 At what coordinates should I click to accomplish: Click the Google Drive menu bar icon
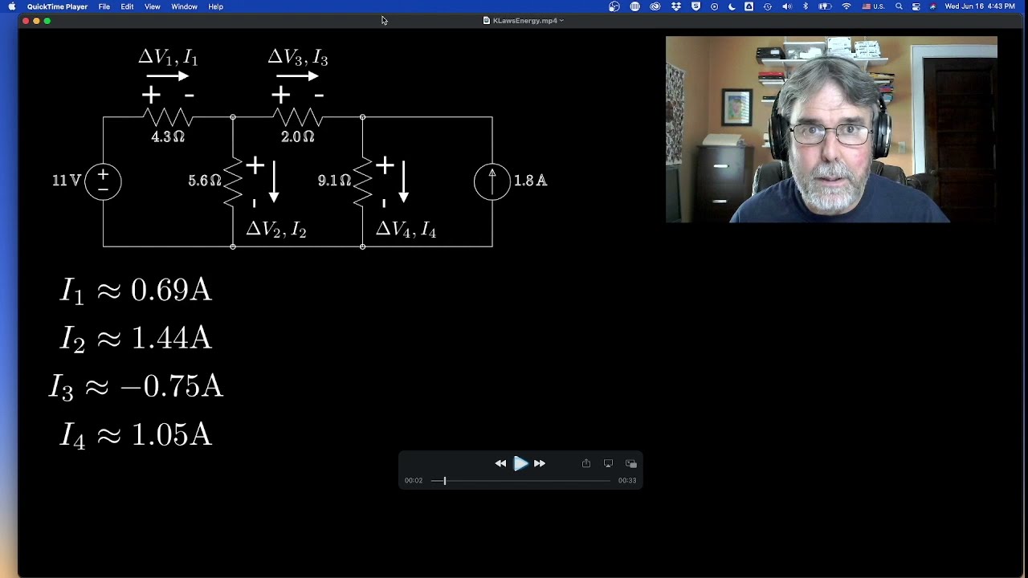click(x=749, y=6)
